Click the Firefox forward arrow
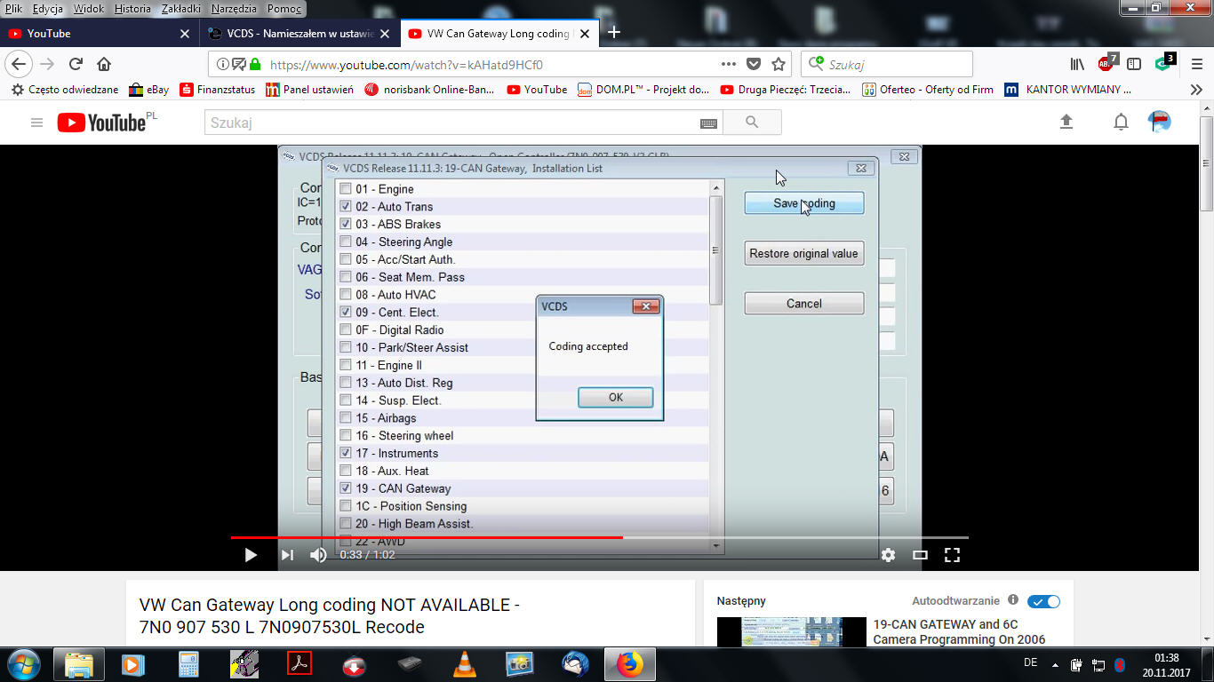This screenshot has height=682, width=1214. tap(47, 64)
